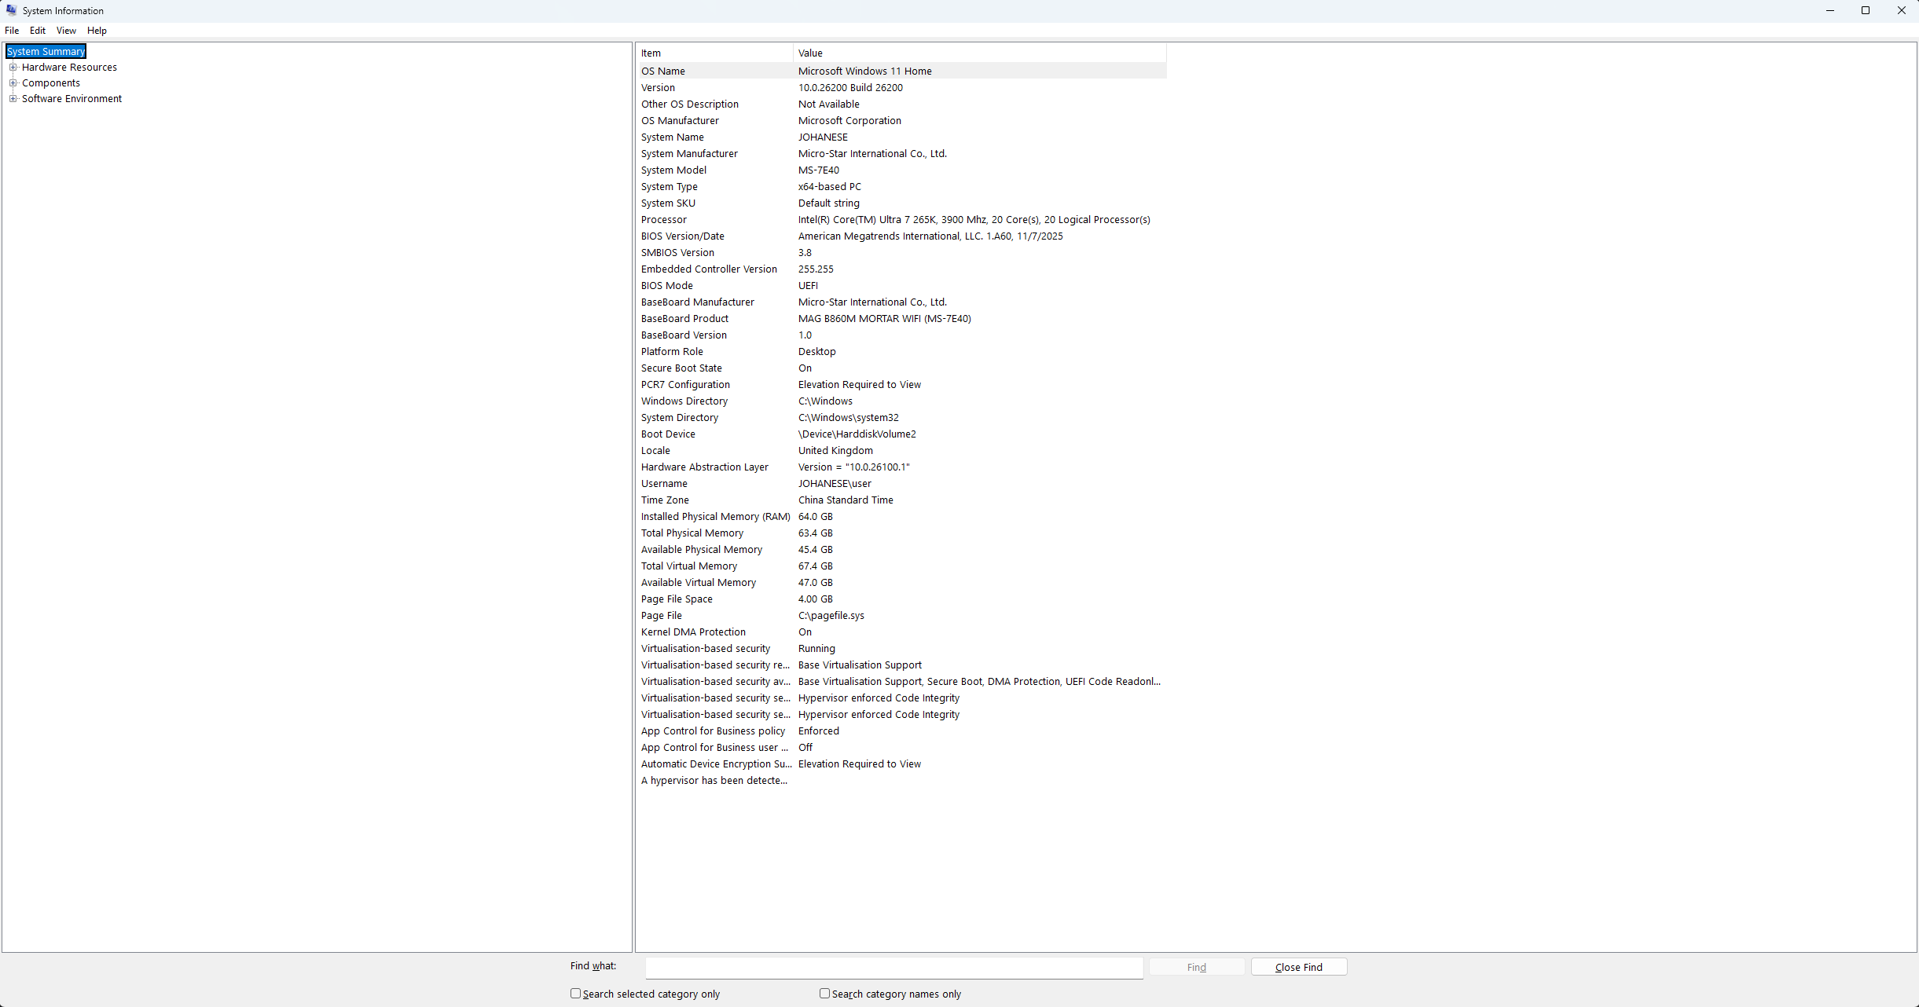1919x1007 pixels.
Task: Click the System Information app icon in title bar
Action: 11,10
